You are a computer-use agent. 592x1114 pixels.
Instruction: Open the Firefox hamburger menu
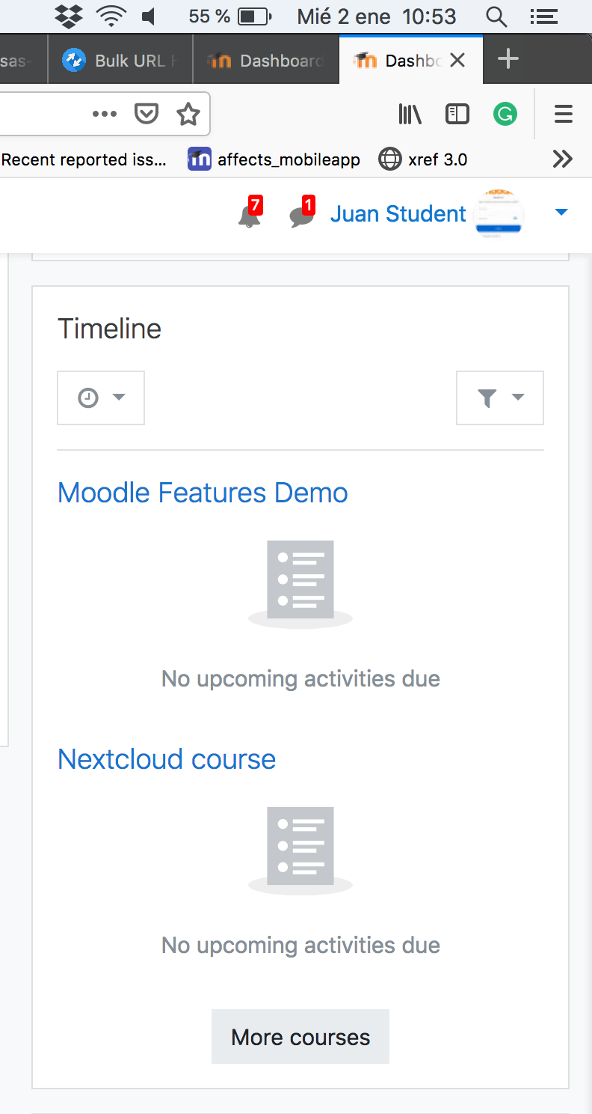tap(564, 114)
